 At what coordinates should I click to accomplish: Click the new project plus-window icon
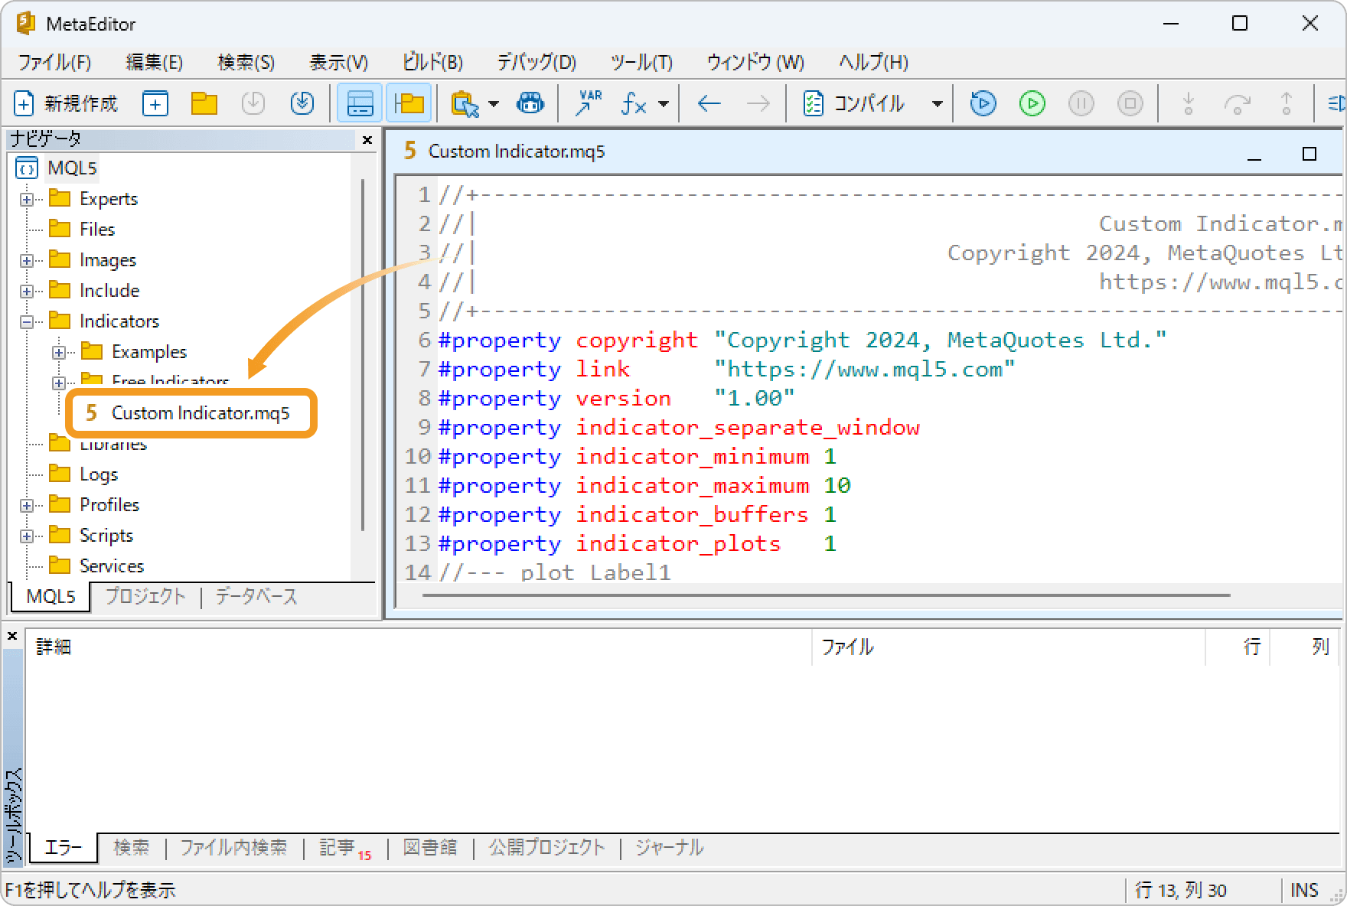(x=155, y=103)
